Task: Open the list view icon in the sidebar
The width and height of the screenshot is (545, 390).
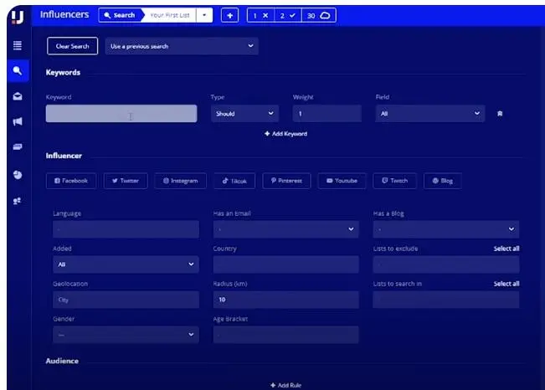Action: tap(17, 45)
